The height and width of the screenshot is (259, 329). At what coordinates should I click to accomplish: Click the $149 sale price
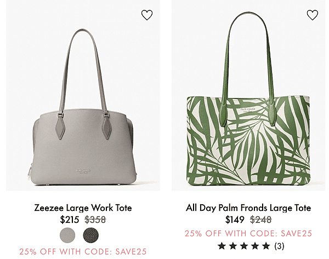235,220
